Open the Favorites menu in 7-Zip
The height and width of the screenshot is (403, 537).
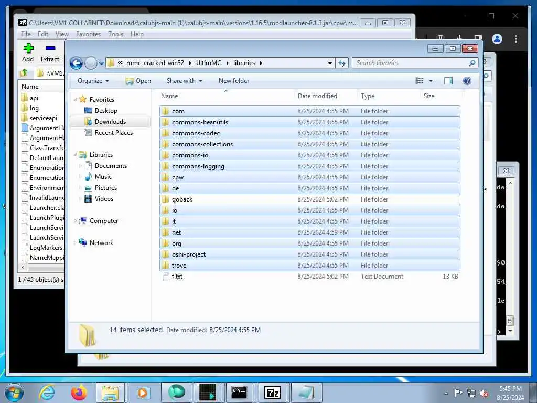[x=88, y=34]
